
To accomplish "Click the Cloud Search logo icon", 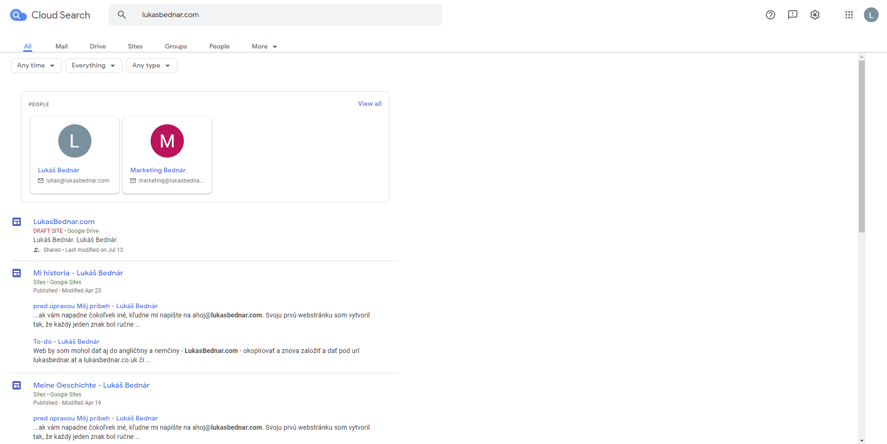I will pyautogui.click(x=18, y=15).
